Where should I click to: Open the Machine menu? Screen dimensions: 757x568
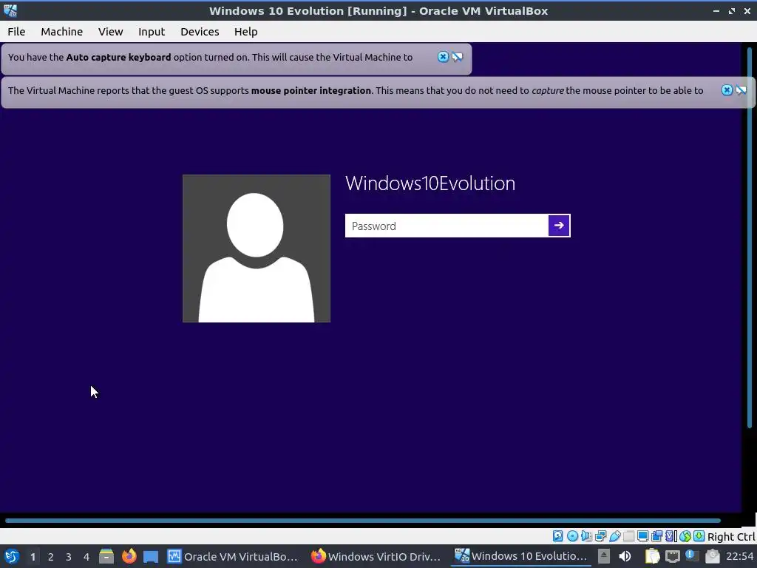[62, 31]
